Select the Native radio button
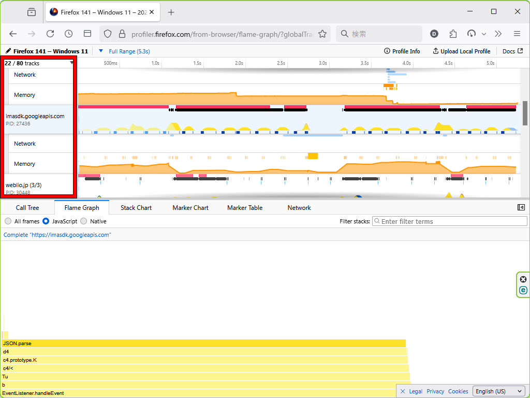 [83, 221]
